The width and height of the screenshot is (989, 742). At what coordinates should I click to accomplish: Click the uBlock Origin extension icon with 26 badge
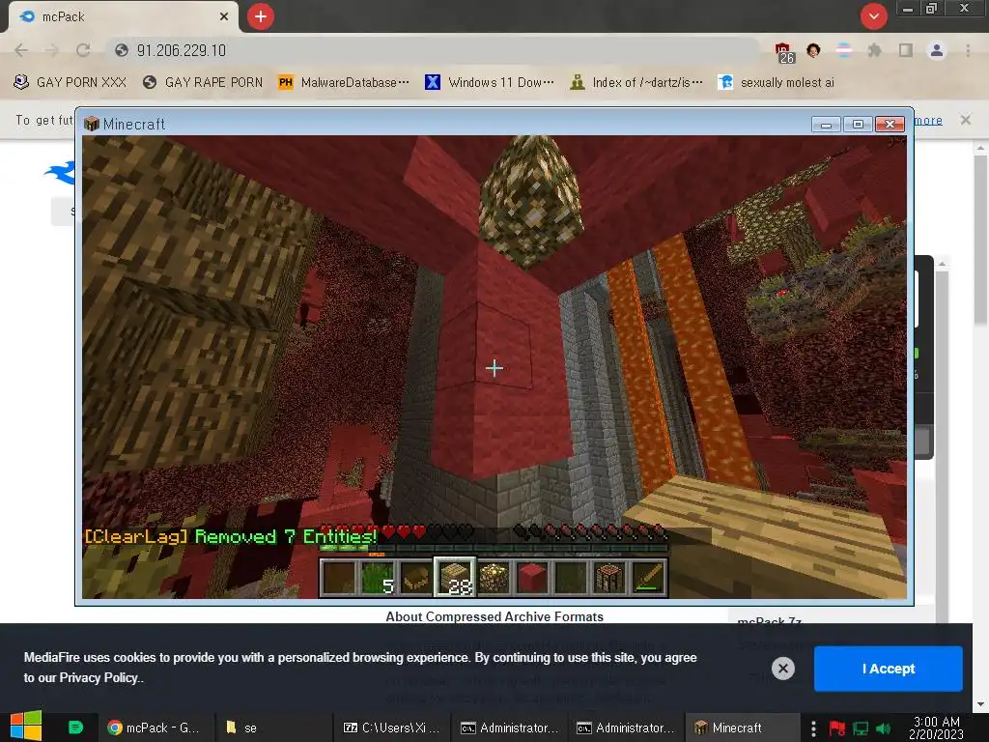pyautogui.click(x=784, y=52)
